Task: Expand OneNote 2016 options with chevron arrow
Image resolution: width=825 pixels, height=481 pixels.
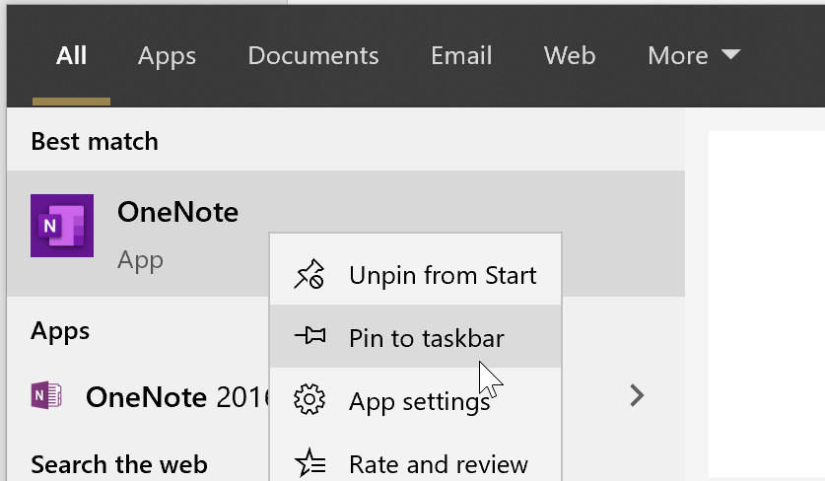Action: tap(637, 396)
